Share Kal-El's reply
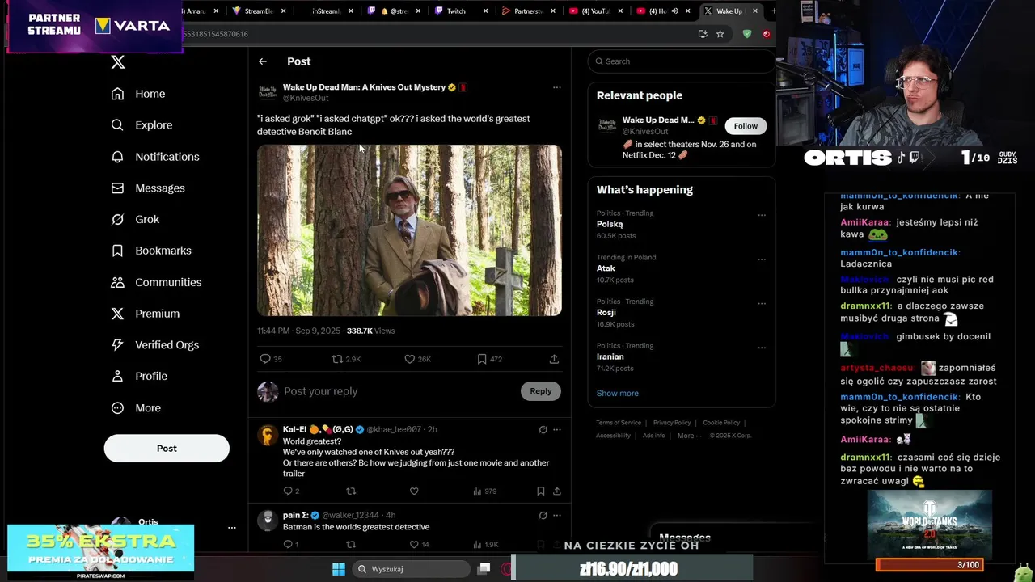 pyautogui.click(x=556, y=491)
